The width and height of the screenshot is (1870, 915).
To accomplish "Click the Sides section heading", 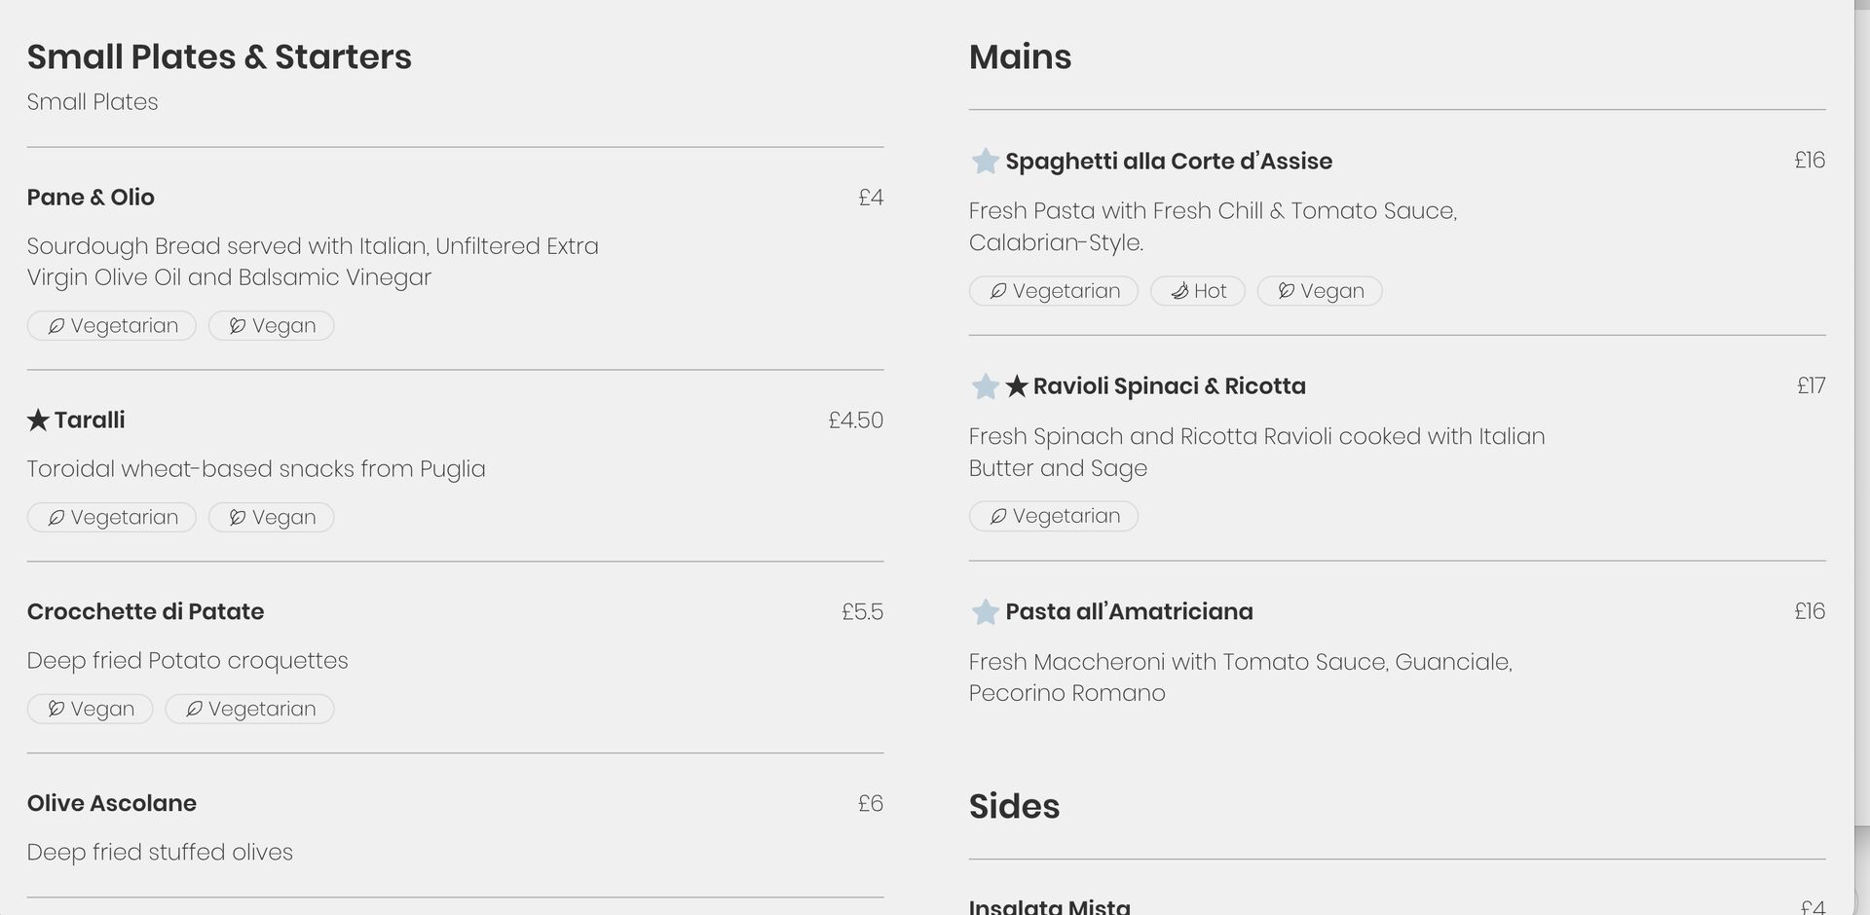I will pos(1014,807).
